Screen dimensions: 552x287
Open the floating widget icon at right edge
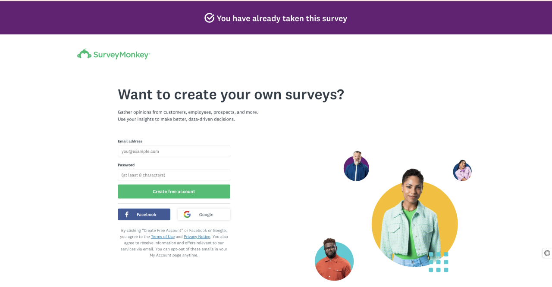coord(547,253)
